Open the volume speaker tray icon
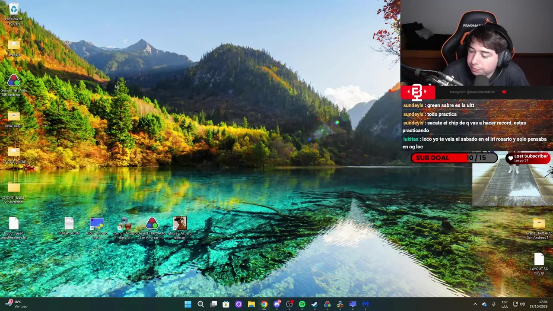This screenshot has height=311, width=553. tap(522, 304)
